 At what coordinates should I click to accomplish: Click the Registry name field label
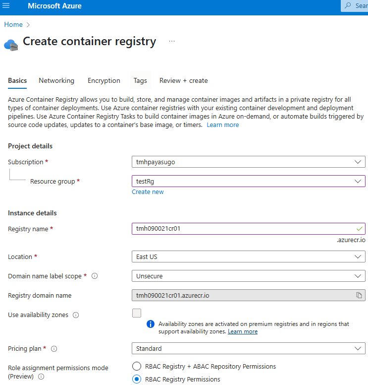[28, 229]
